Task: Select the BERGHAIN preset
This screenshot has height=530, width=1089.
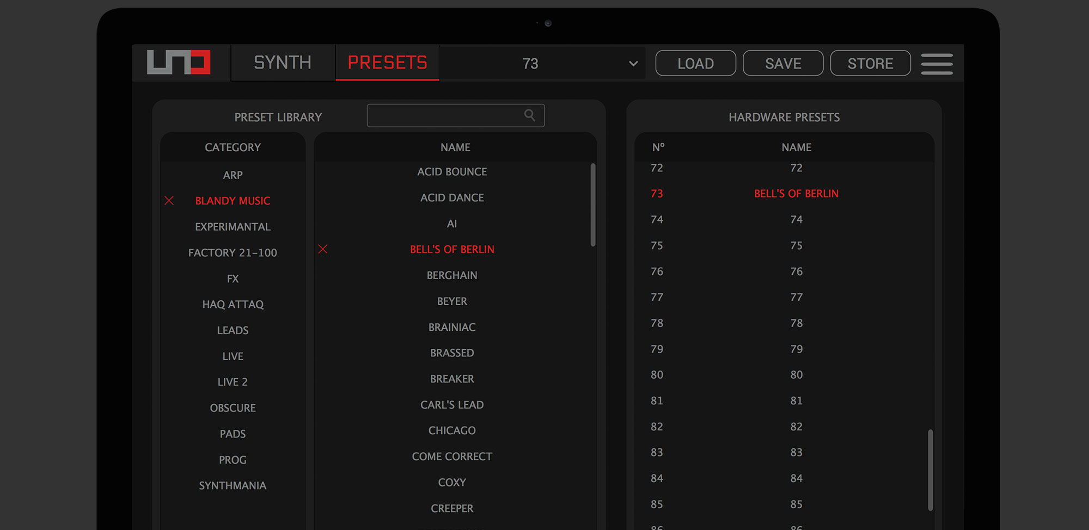Action: (x=452, y=275)
